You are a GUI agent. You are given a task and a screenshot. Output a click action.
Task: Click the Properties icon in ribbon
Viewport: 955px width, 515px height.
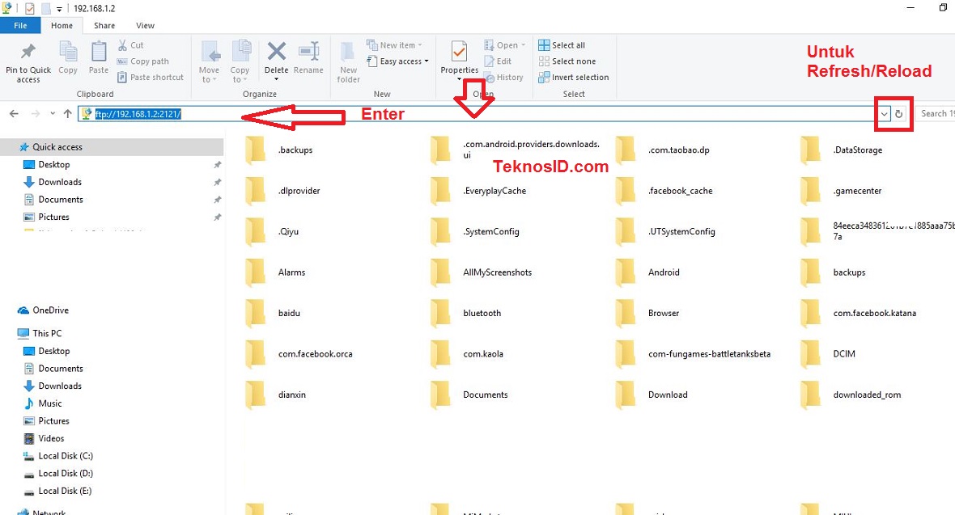click(x=459, y=53)
